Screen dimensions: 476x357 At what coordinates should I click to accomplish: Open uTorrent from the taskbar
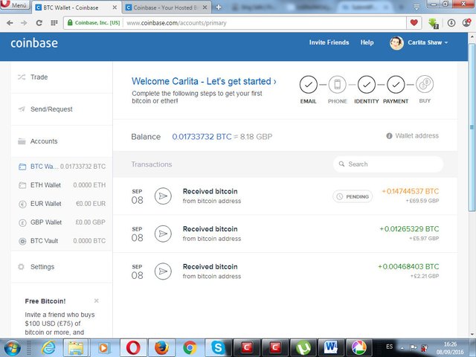click(x=303, y=348)
